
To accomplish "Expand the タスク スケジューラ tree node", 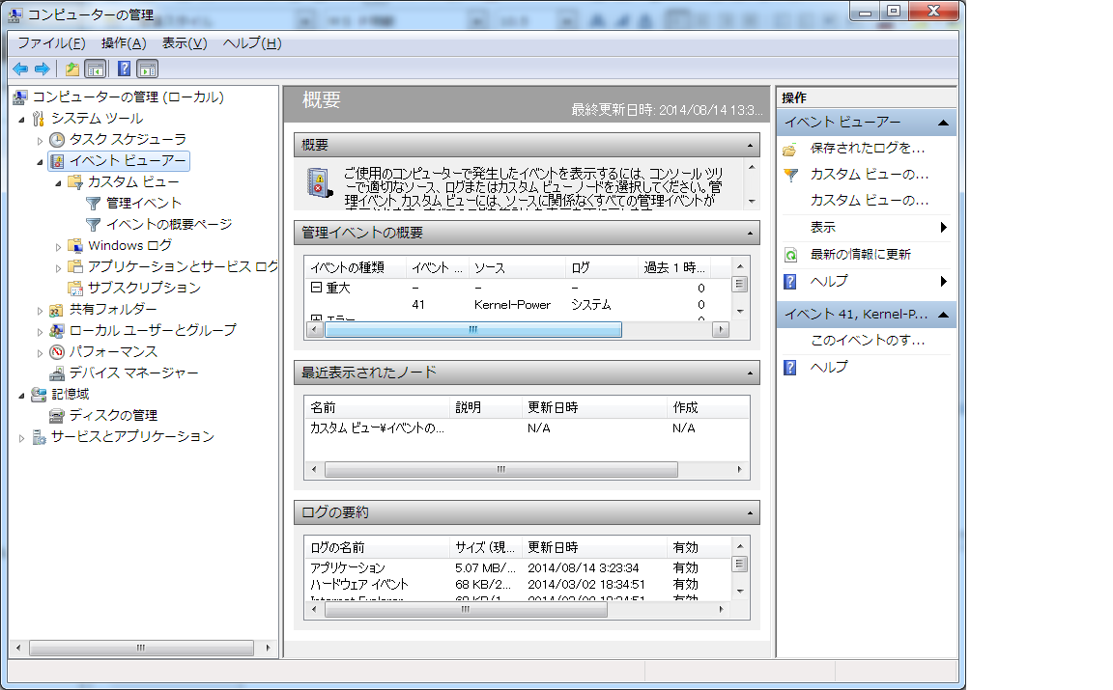I will click(x=40, y=141).
